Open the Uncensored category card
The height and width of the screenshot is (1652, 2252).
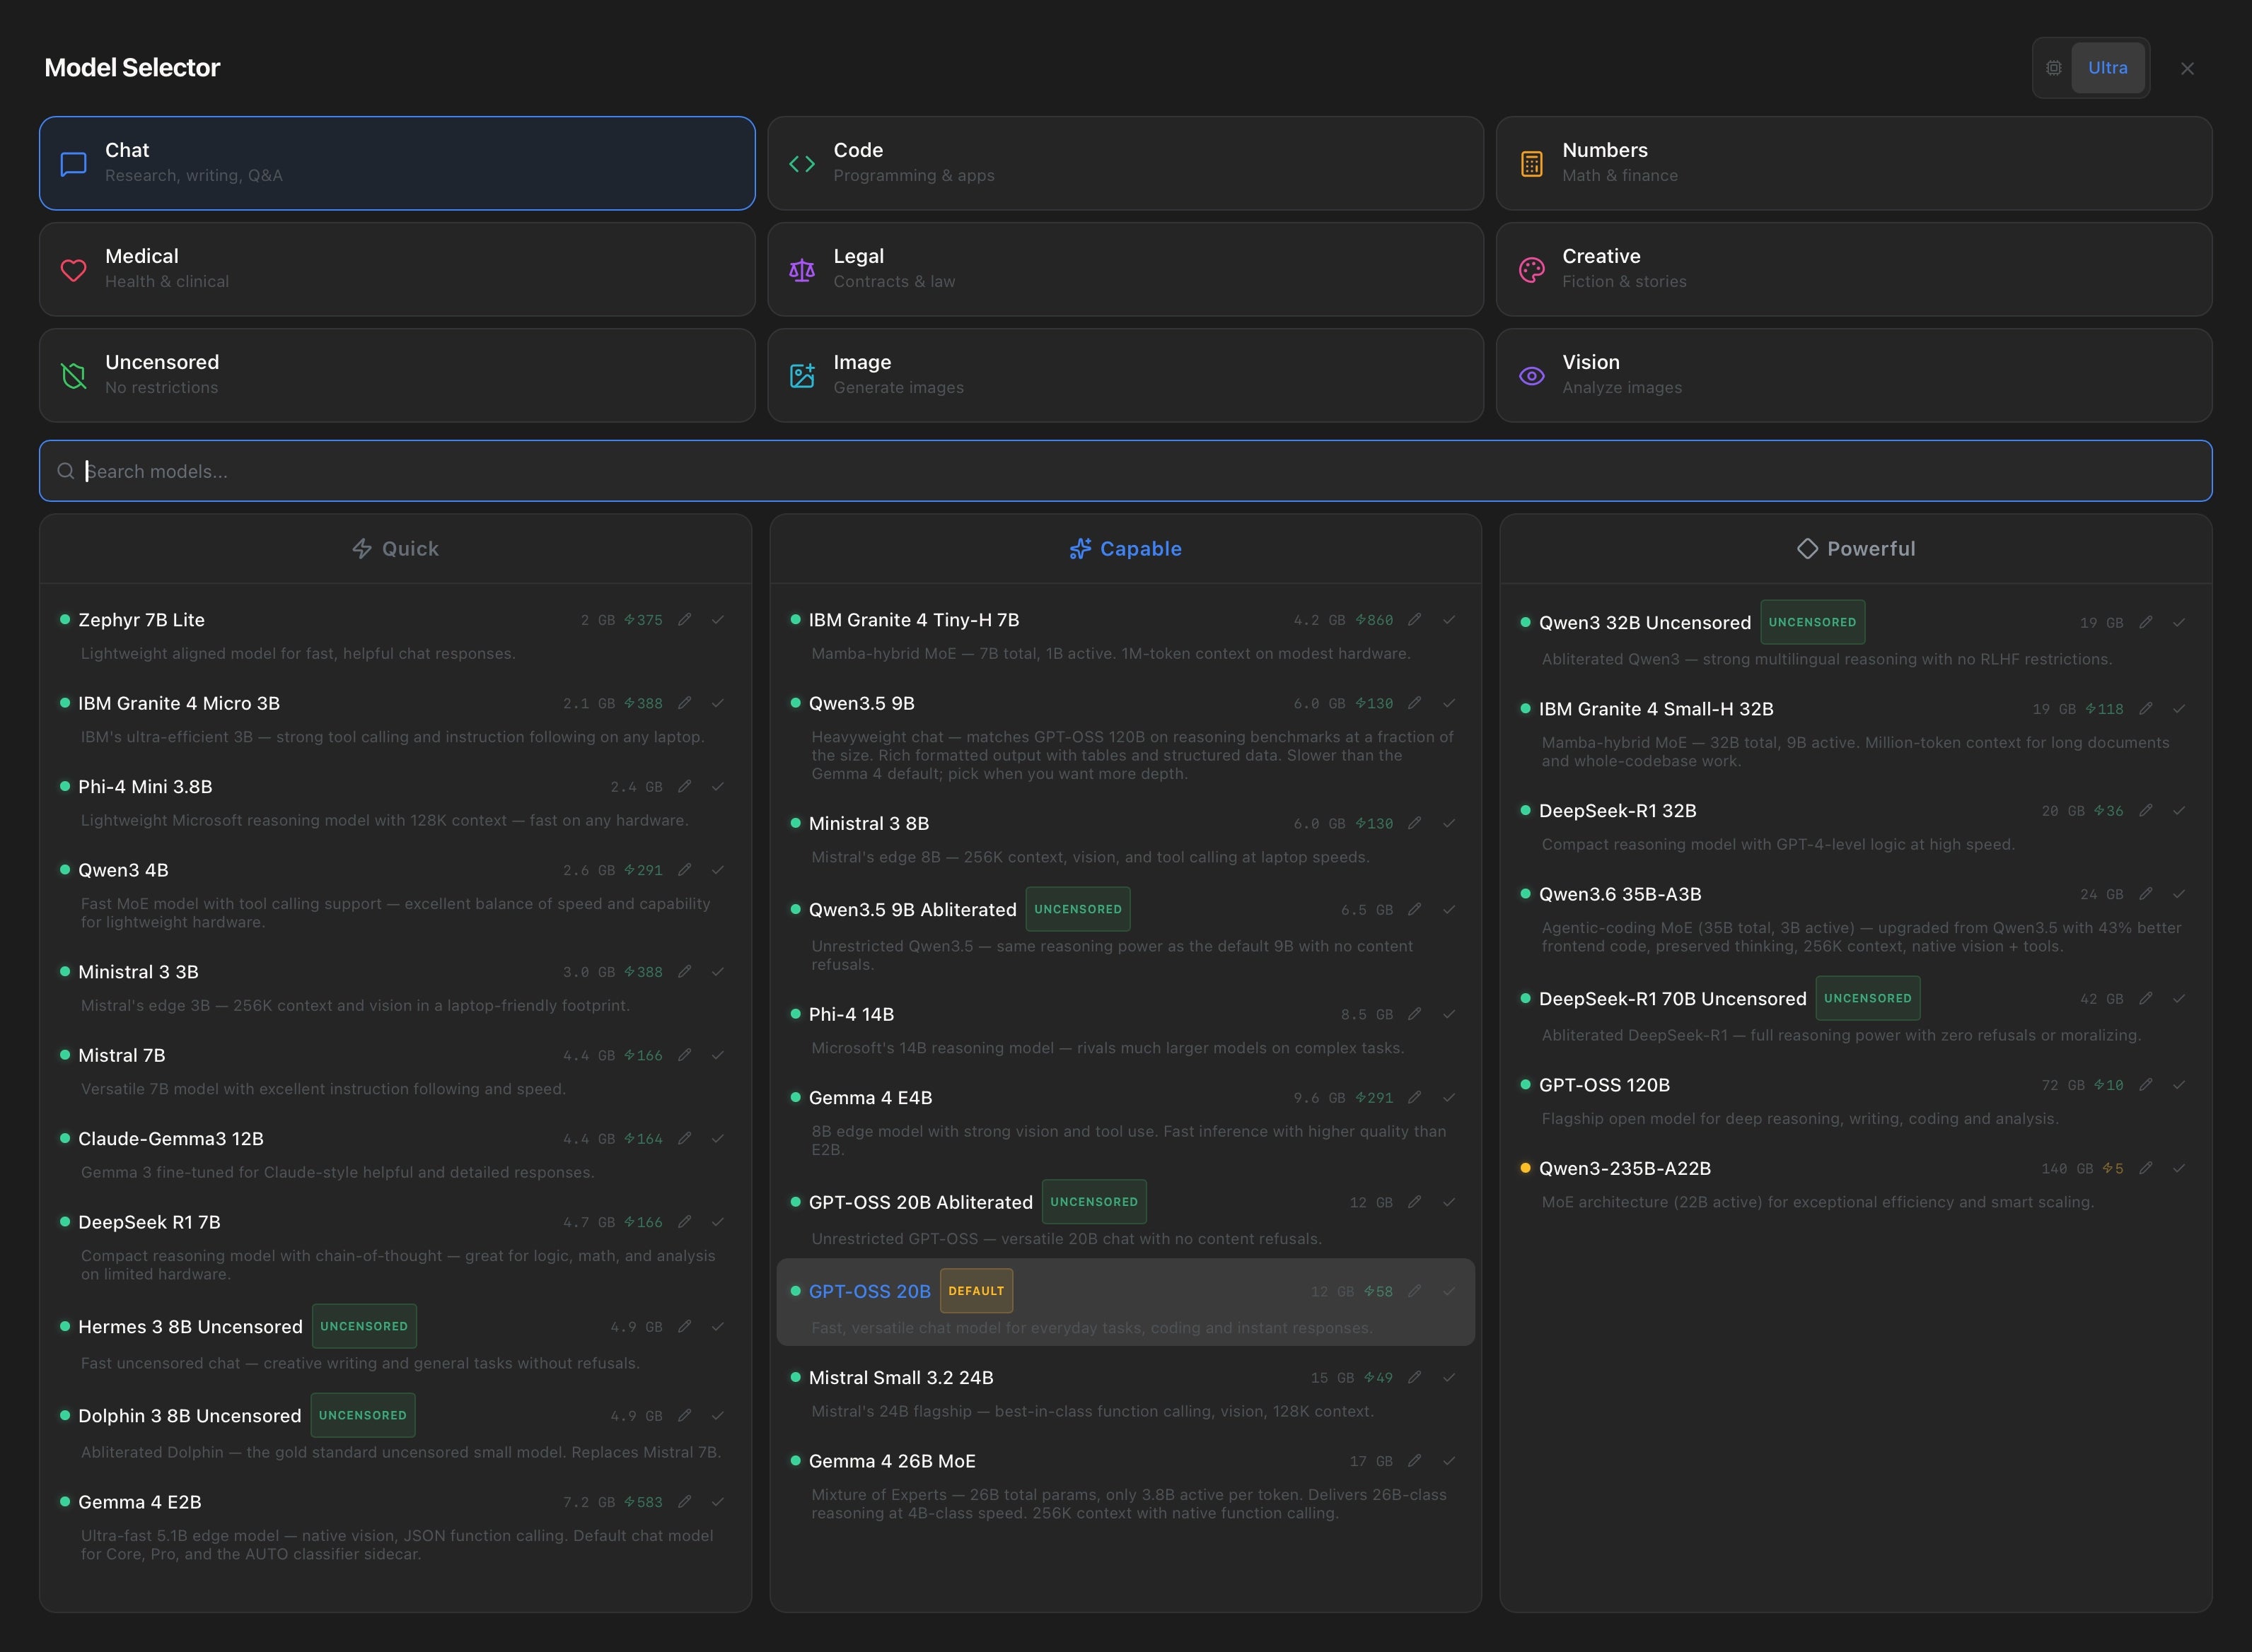(x=397, y=375)
